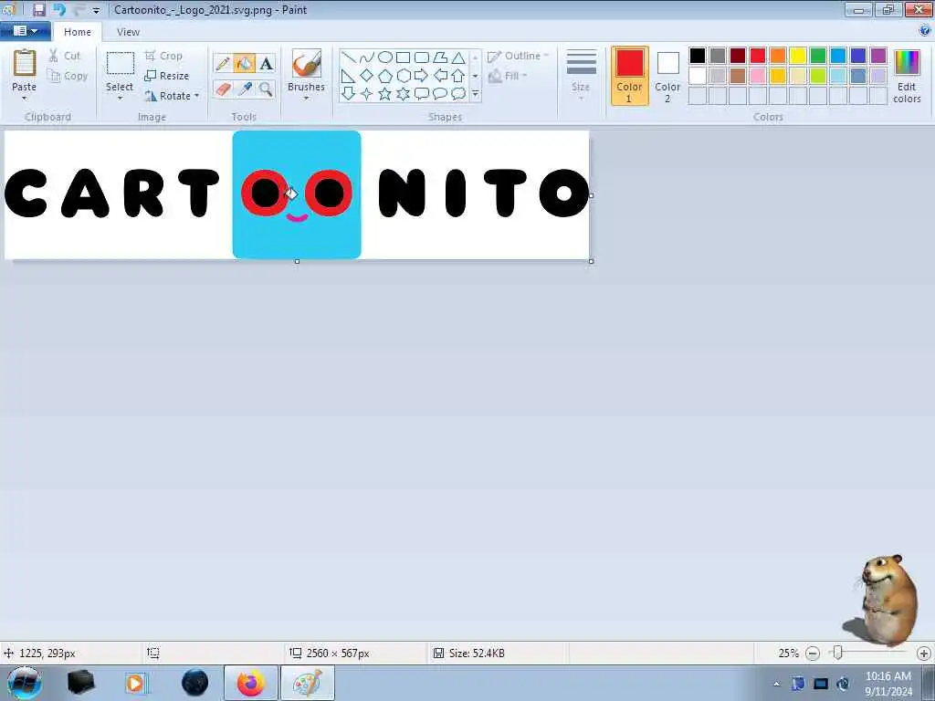The image size is (935, 701).
Task: Click the zoom out minus button
Action: pos(812,654)
